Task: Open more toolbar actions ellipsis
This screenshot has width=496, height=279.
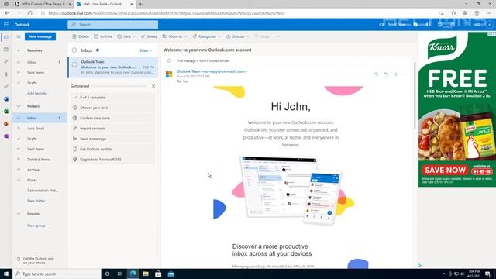Action: click(x=277, y=36)
